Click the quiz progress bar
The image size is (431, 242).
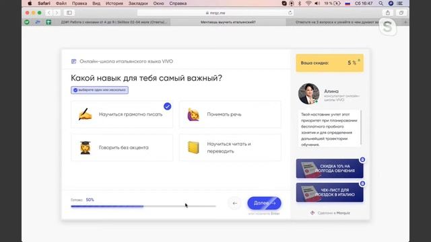coord(143,206)
